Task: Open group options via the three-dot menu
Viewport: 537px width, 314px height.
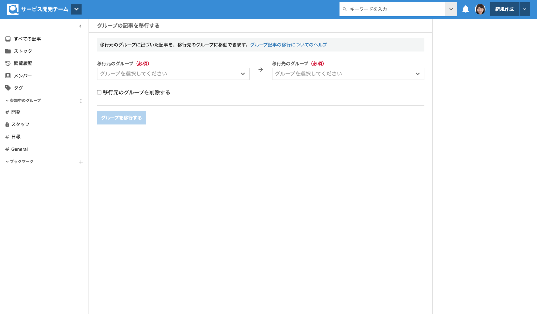Action: coord(81,101)
